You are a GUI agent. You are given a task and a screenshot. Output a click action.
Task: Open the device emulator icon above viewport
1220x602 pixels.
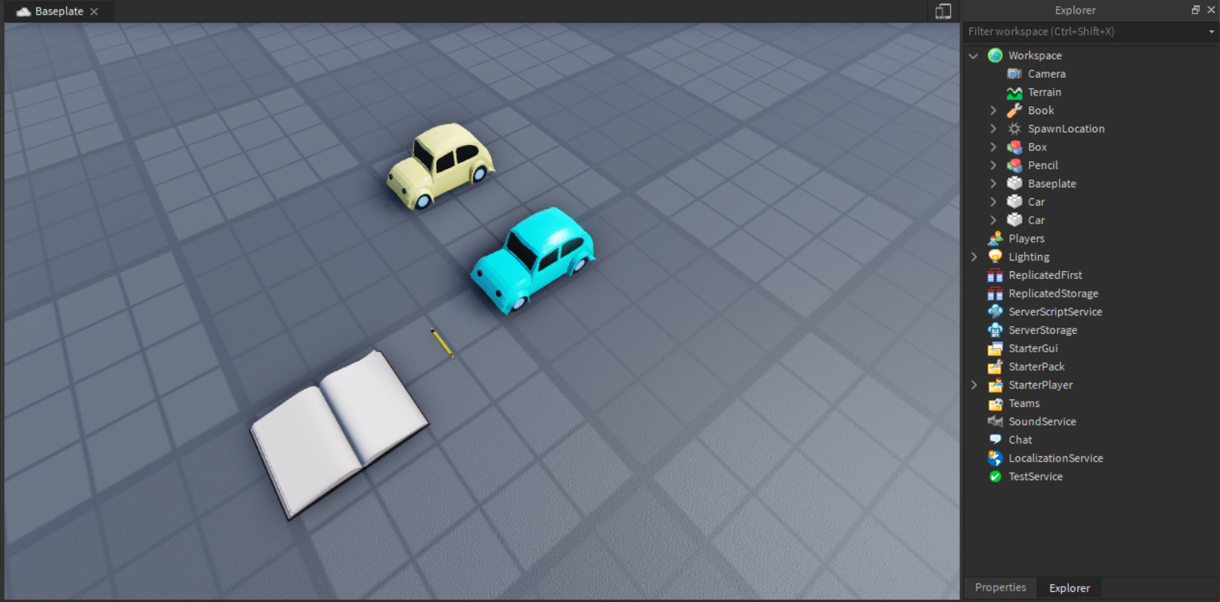click(x=943, y=11)
